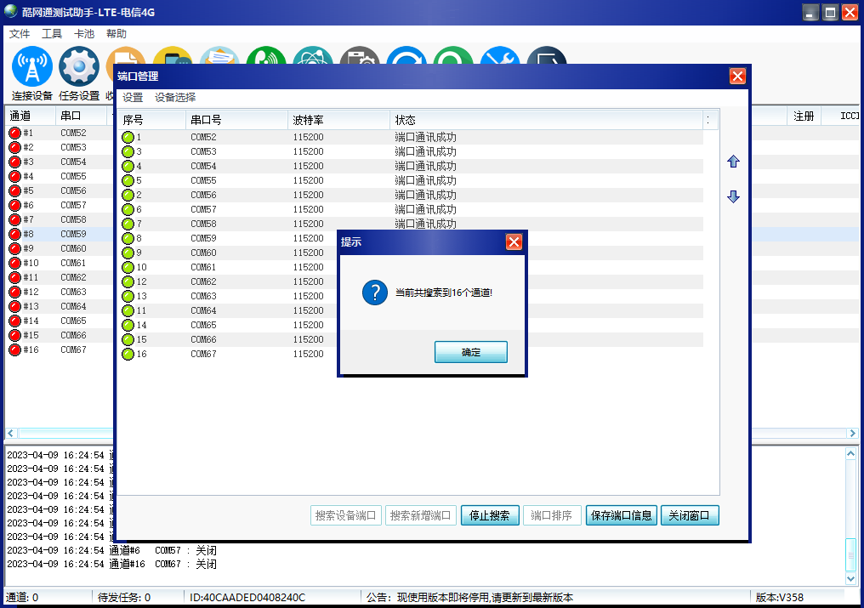Open 任务设置 gear icon in main toolbar
This screenshot has width=864, height=608.
coord(79,66)
